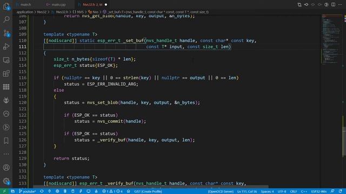Screen dimensions: 346x194
Task: Open notifications bell in status bar
Action: [340, 191]
